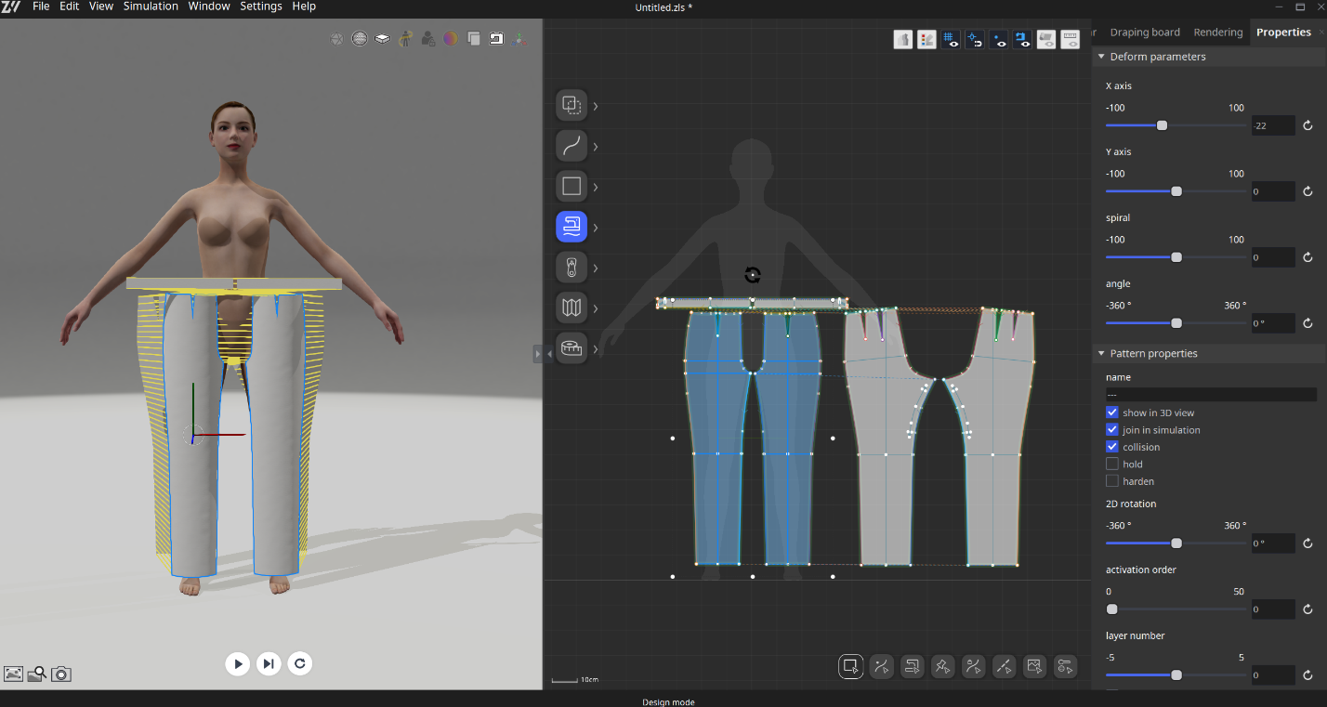Click the fabric layer icon in 3D view
1327x707 pixels.
tap(382, 39)
